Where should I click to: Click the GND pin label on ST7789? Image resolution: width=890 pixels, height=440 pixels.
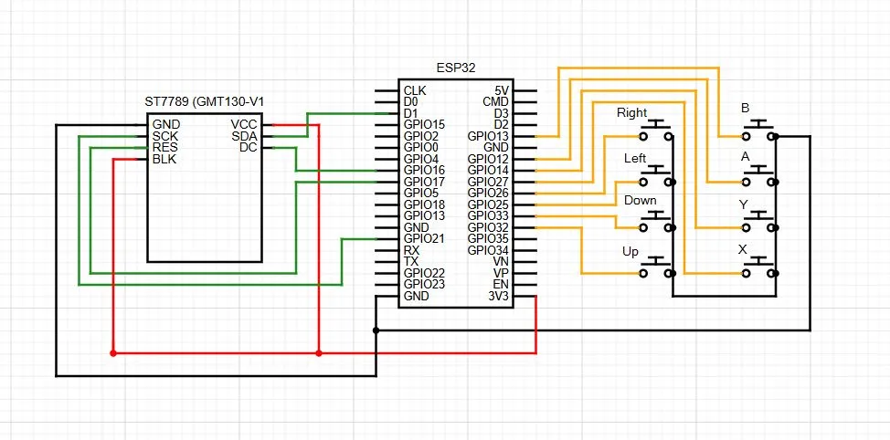point(166,125)
